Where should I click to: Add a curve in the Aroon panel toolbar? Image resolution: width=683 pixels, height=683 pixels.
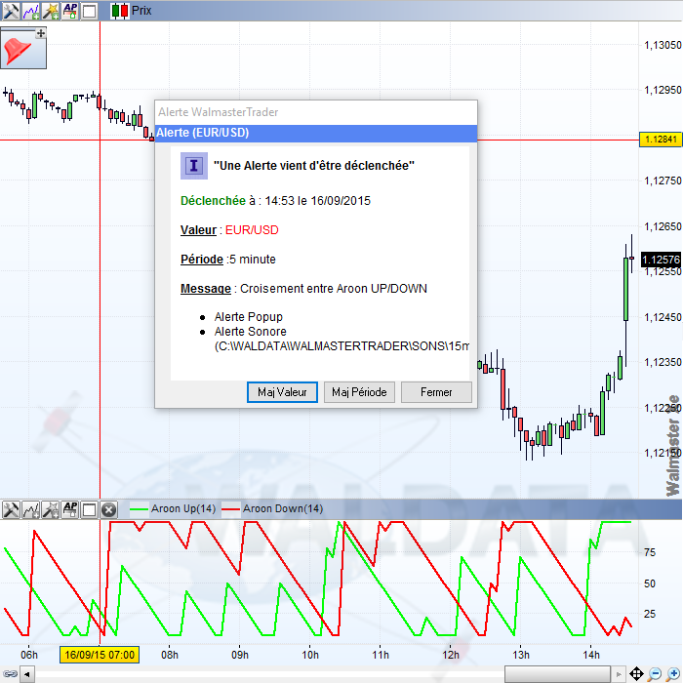30,508
